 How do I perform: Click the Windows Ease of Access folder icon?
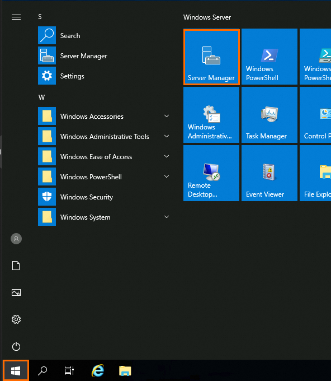[47, 156]
